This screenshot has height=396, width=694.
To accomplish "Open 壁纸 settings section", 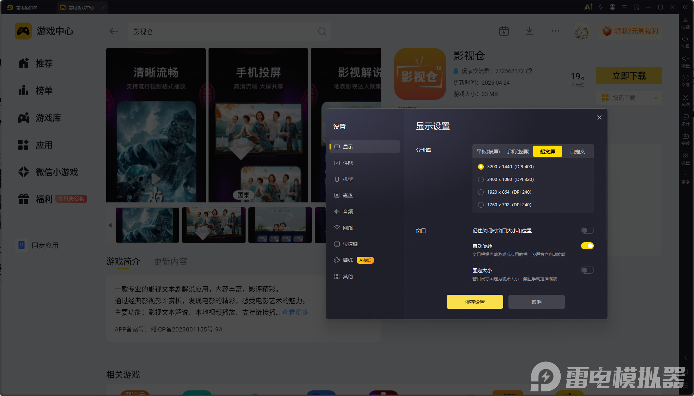I will pyautogui.click(x=365, y=260).
